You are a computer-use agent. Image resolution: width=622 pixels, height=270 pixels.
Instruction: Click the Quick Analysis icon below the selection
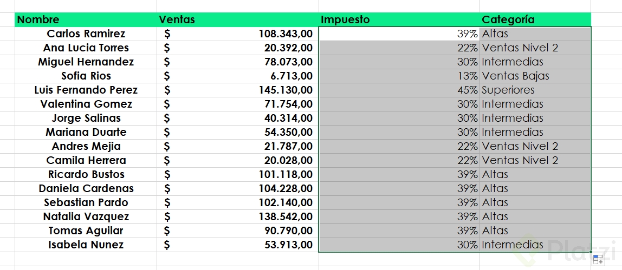(x=598, y=260)
